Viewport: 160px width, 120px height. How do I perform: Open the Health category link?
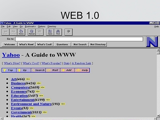(16, 116)
